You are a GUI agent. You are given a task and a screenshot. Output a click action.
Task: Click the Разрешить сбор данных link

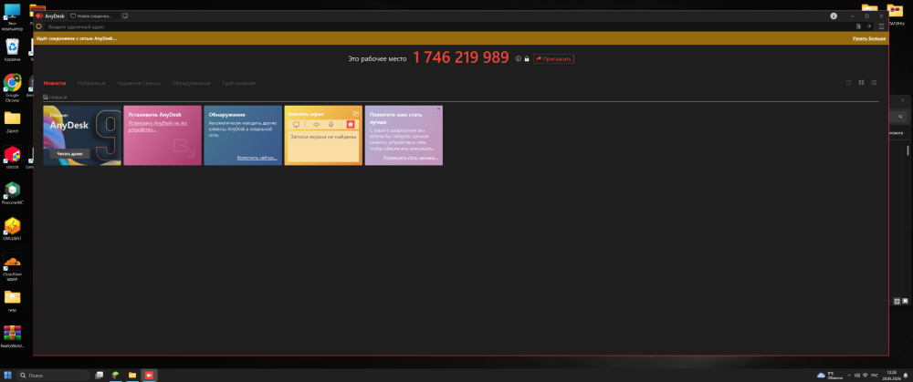pyautogui.click(x=410, y=158)
